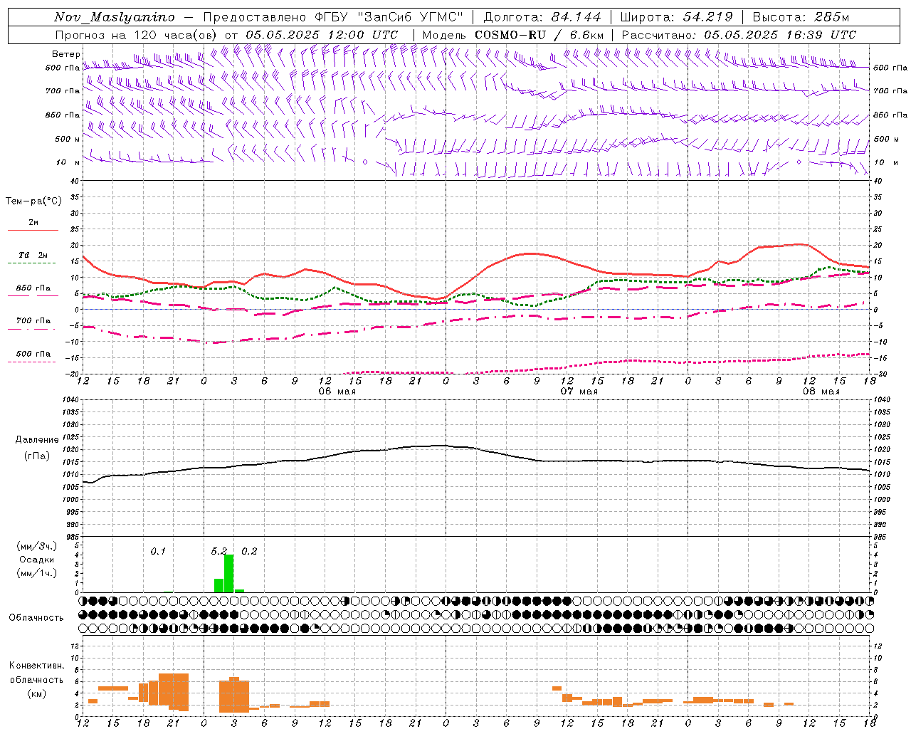Click the 'Конвективн.' convective cloud label
911x729 pixels.
pos(37,666)
